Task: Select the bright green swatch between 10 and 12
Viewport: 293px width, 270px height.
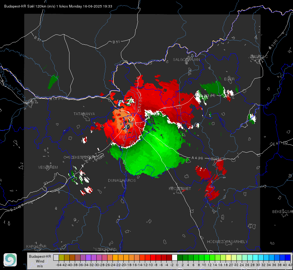Action: click(x=207, y=258)
